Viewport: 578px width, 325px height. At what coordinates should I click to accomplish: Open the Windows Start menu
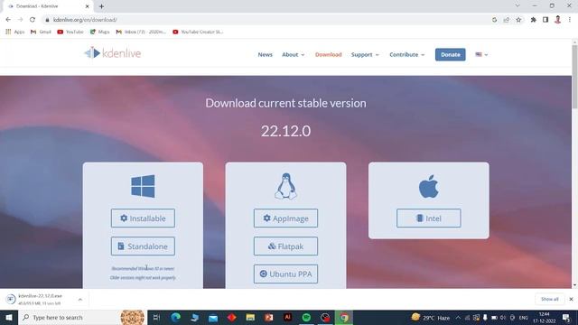coord(9,317)
